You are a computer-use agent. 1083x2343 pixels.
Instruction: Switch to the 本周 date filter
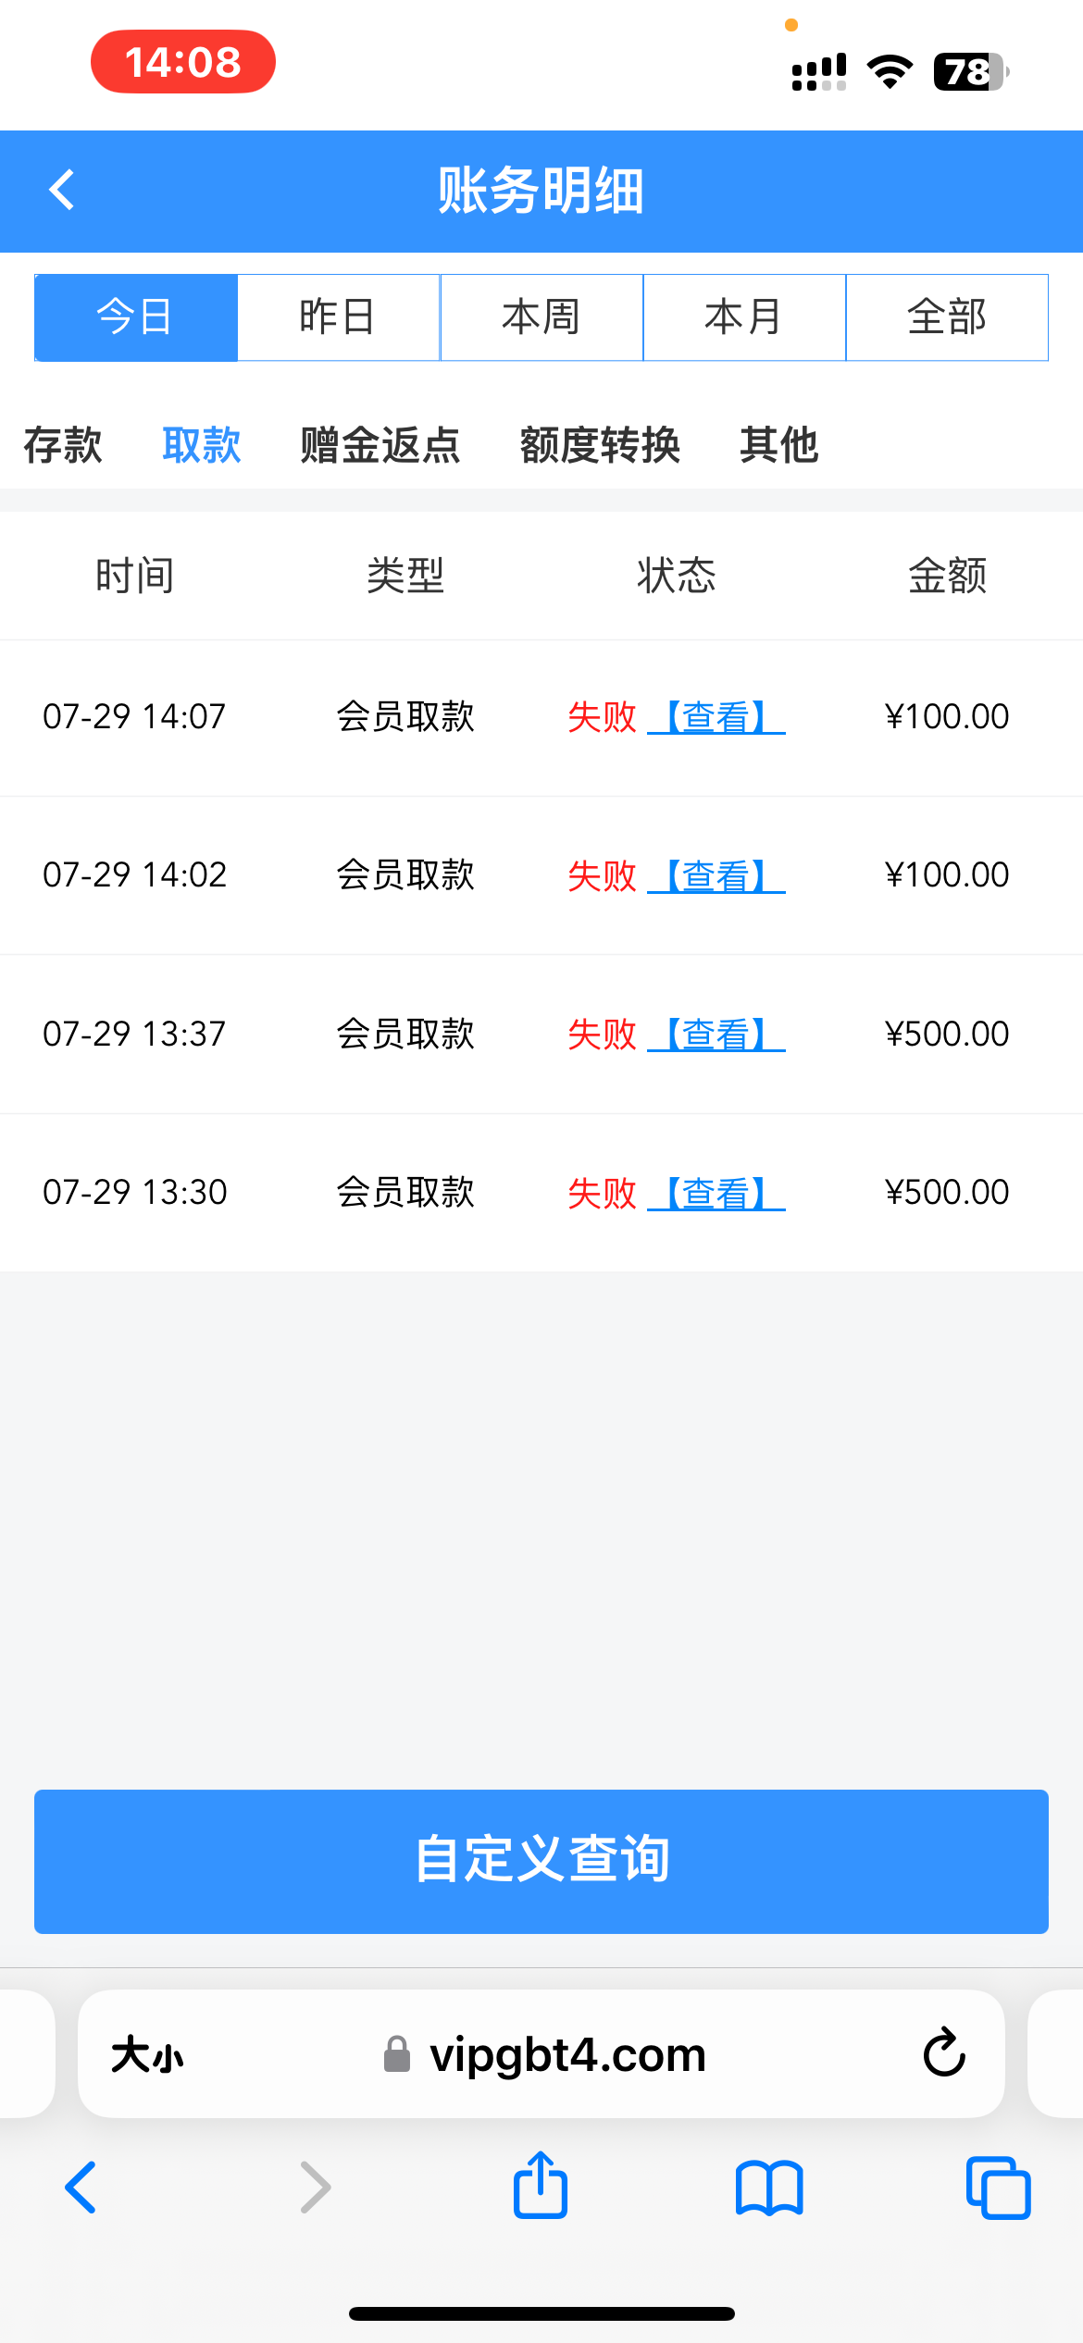[x=541, y=317]
